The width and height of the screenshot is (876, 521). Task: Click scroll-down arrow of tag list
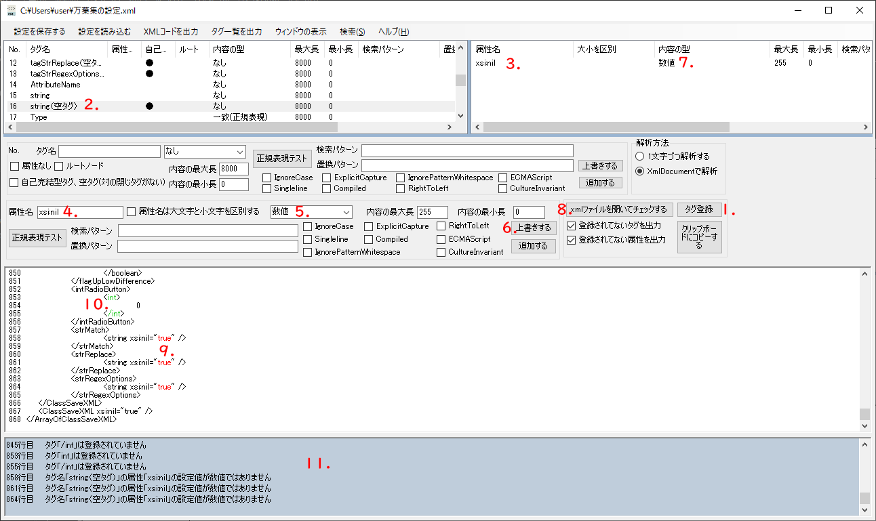460,116
